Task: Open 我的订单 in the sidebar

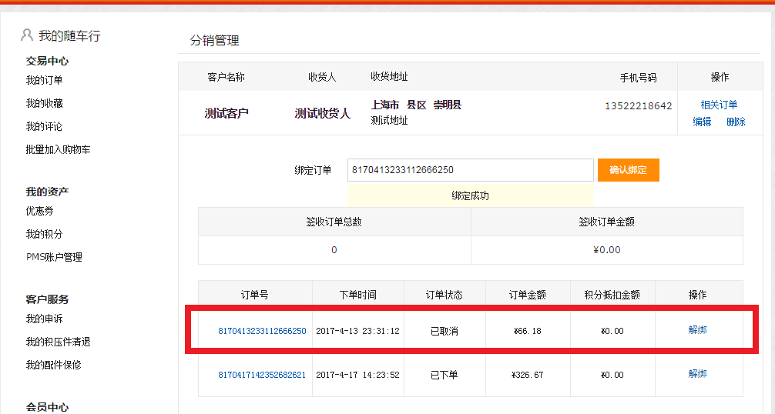Action: click(44, 80)
